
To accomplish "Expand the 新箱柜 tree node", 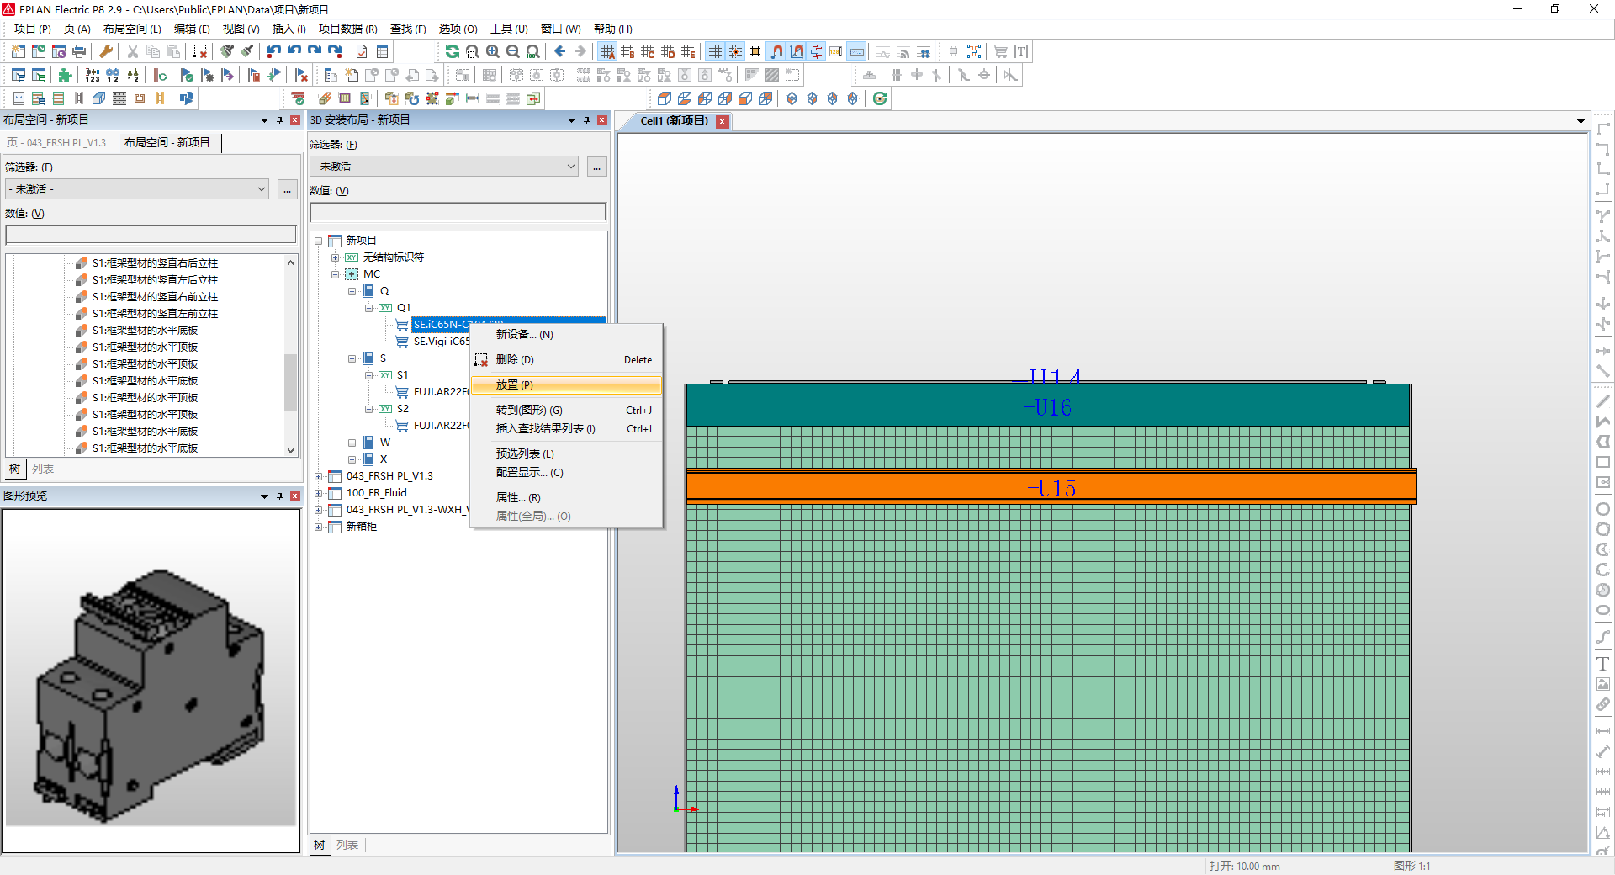I will (318, 526).
